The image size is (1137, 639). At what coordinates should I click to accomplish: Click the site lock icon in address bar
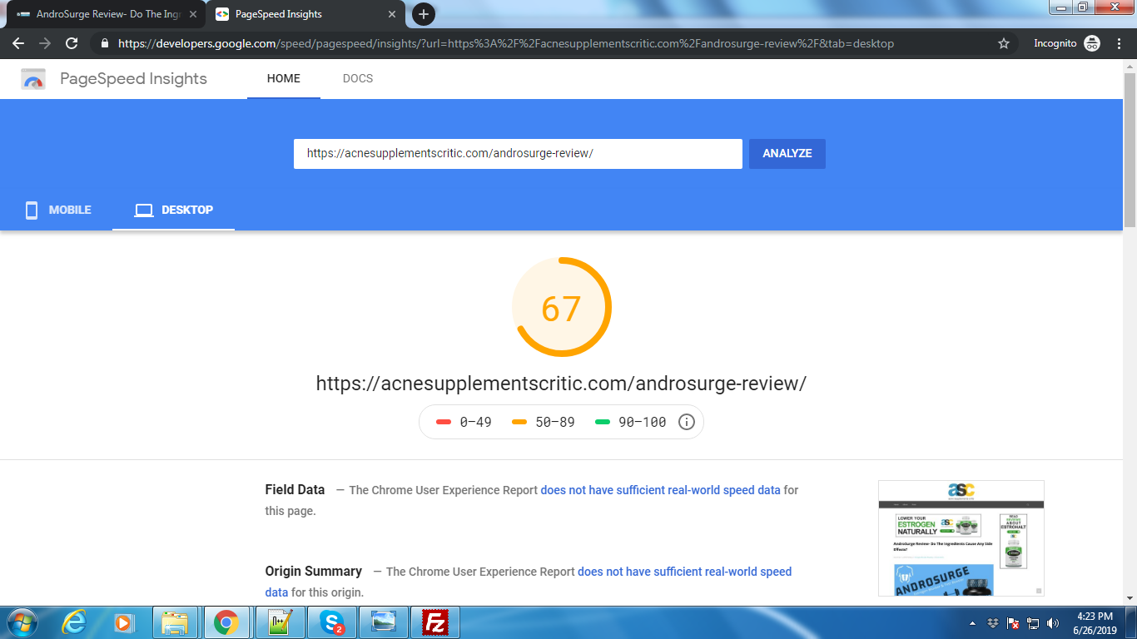pos(104,43)
